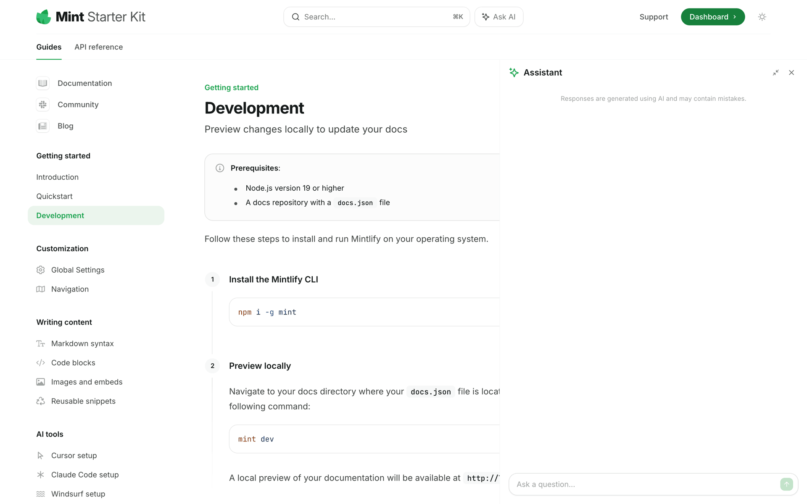Click the Dashboard button chevron arrow
Screen dimensions: 807x504
[x=735, y=17]
